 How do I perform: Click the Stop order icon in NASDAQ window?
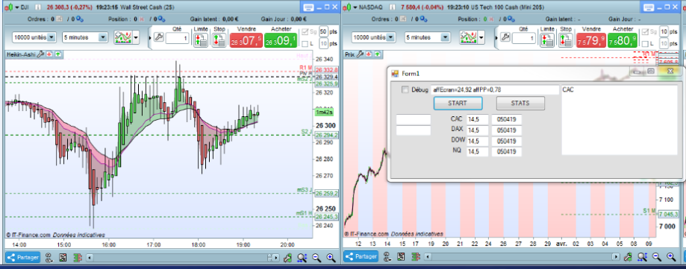pyautogui.click(x=566, y=40)
